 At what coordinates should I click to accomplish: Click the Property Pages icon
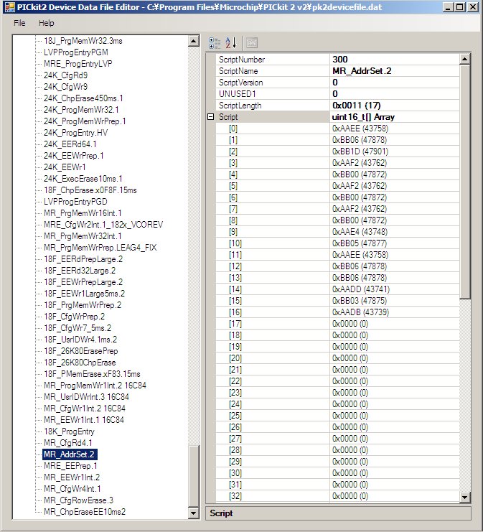click(252, 42)
